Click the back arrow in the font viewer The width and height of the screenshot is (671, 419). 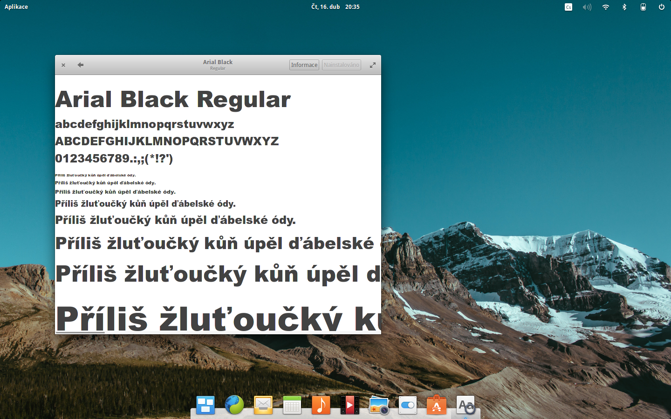[x=80, y=65]
